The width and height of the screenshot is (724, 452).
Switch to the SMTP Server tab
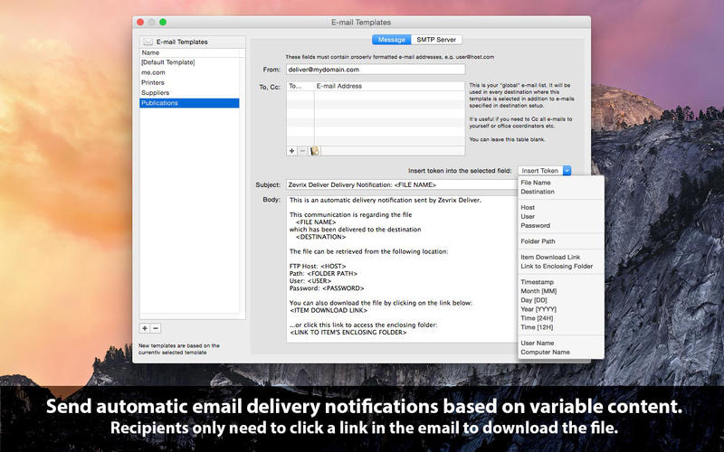pos(437,40)
